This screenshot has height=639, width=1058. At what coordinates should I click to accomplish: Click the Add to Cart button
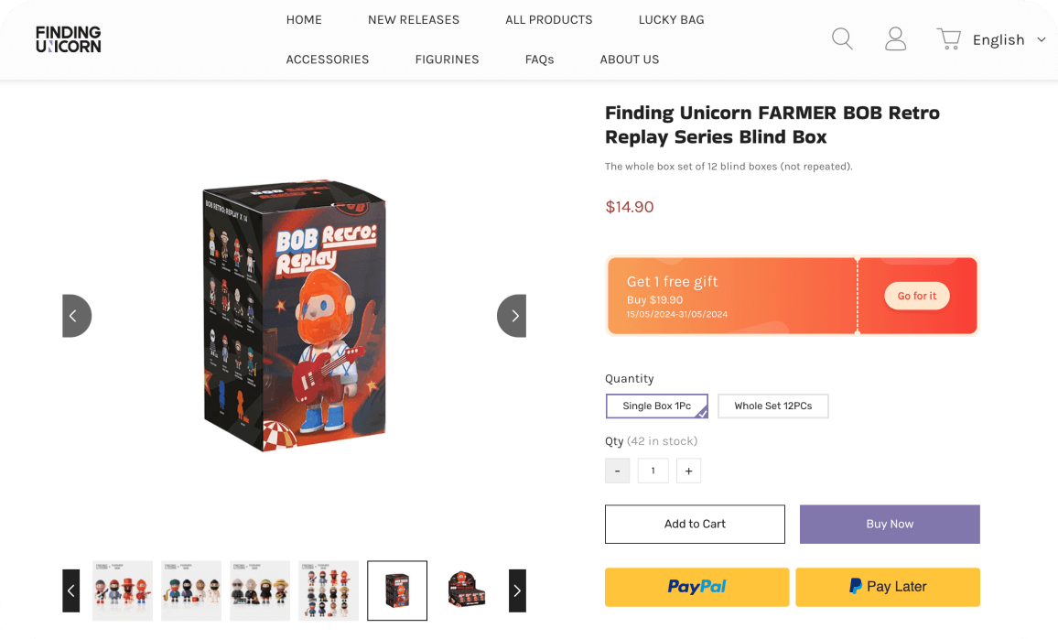click(695, 524)
